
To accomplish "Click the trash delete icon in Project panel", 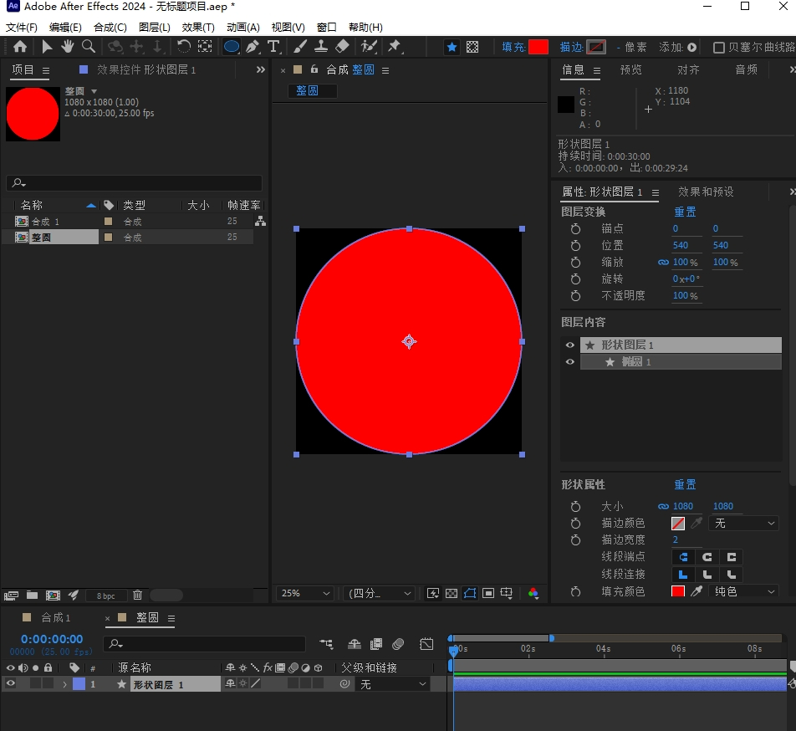I will tap(138, 595).
